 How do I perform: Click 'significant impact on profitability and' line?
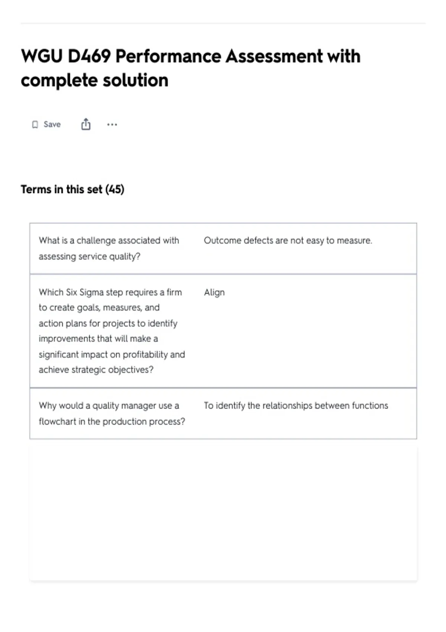(112, 355)
